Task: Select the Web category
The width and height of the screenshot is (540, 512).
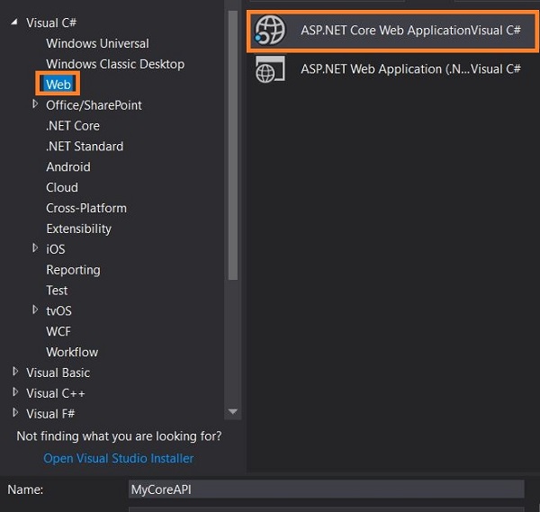Action: (x=58, y=84)
